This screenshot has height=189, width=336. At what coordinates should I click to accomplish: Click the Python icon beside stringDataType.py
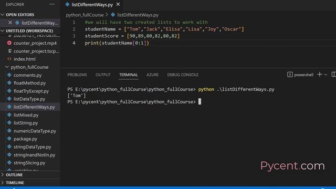[9, 147]
